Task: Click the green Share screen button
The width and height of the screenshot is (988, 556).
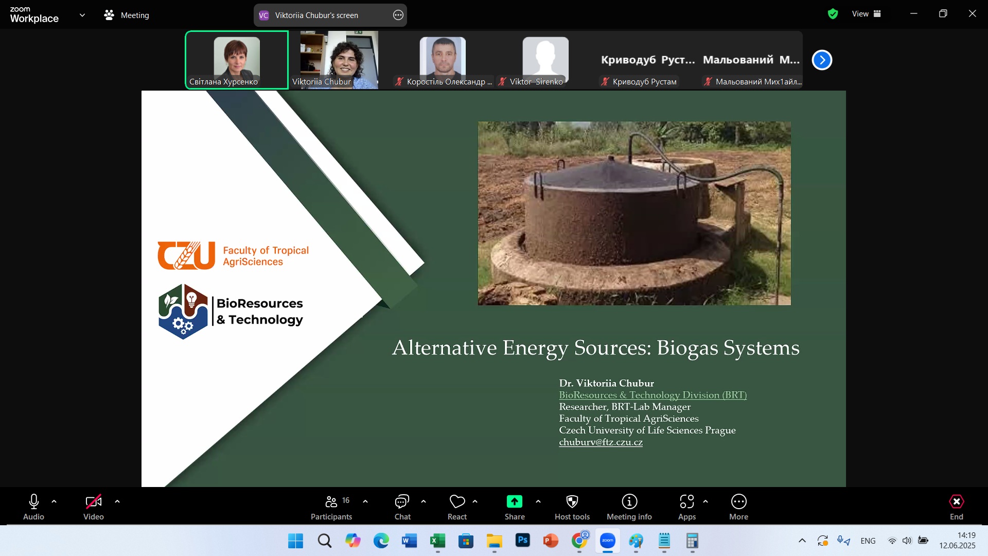Action: point(515,507)
